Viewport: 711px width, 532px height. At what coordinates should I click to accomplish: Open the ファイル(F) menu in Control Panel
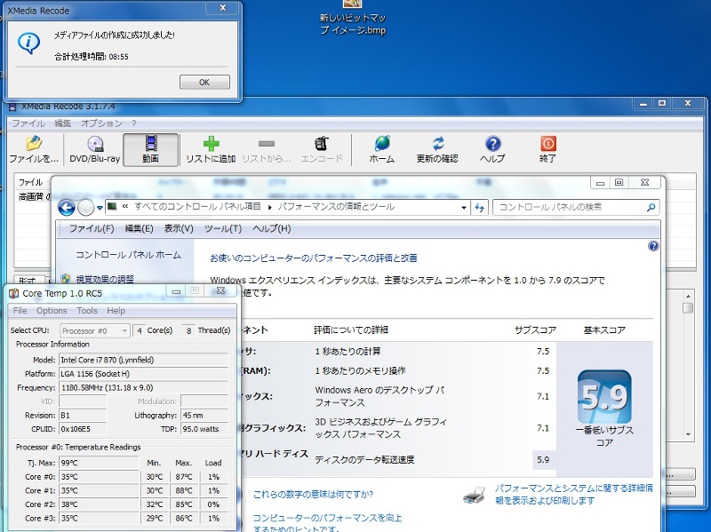click(x=92, y=228)
